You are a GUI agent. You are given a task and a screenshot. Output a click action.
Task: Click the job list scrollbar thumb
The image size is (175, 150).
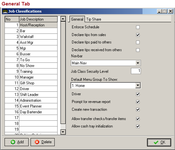pyautogui.click(x=63, y=73)
